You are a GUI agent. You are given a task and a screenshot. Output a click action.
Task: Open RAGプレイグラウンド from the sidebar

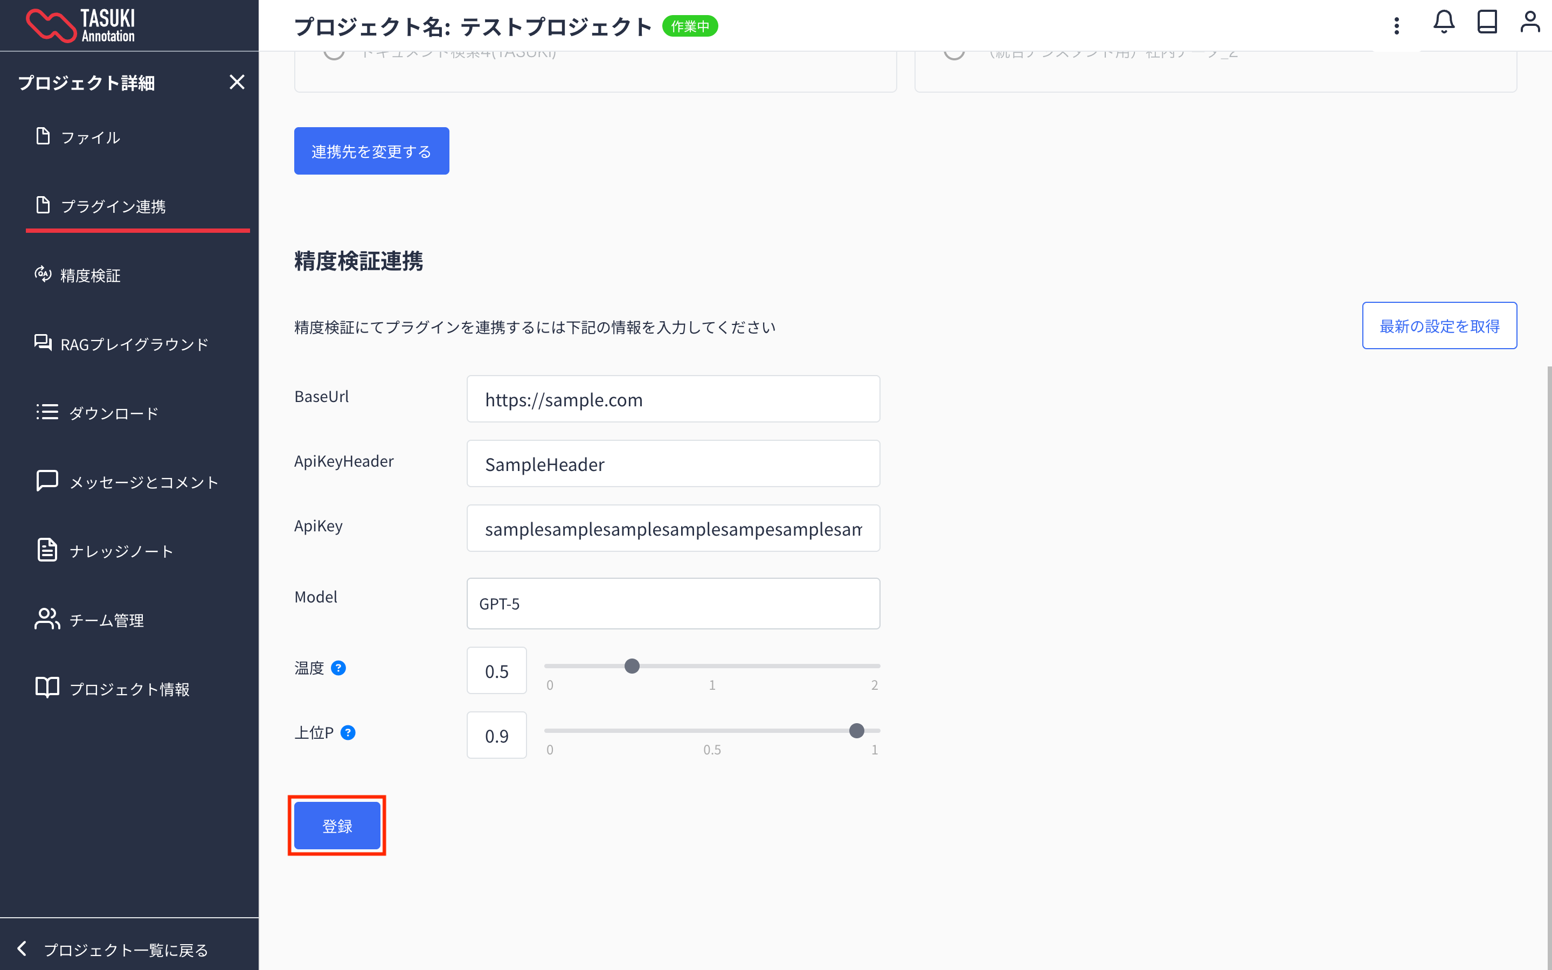pyautogui.click(x=134, y=344)
